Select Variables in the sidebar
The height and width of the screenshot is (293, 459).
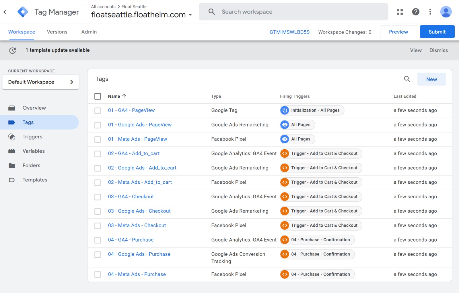(39, 151)
